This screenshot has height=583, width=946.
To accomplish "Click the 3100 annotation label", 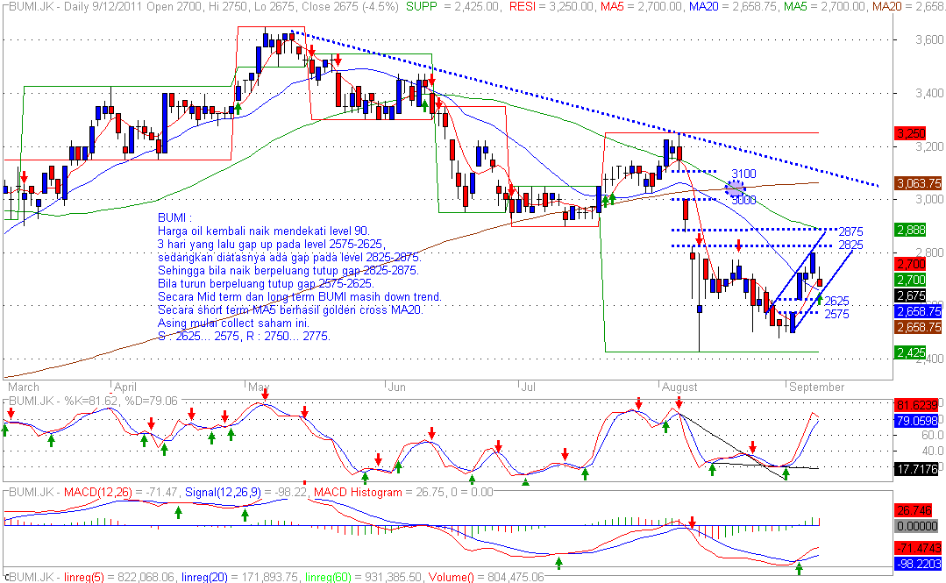I will coord(743,174).
